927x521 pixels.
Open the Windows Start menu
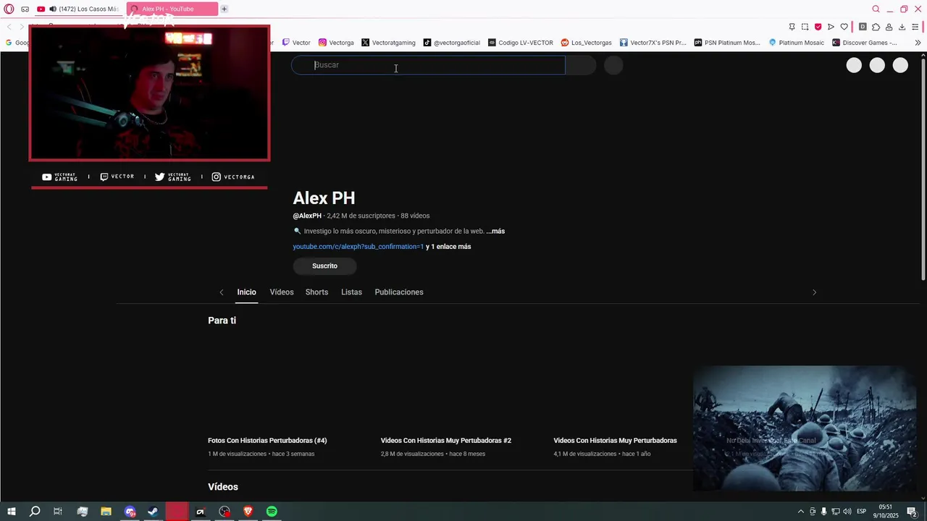point(11,512)
